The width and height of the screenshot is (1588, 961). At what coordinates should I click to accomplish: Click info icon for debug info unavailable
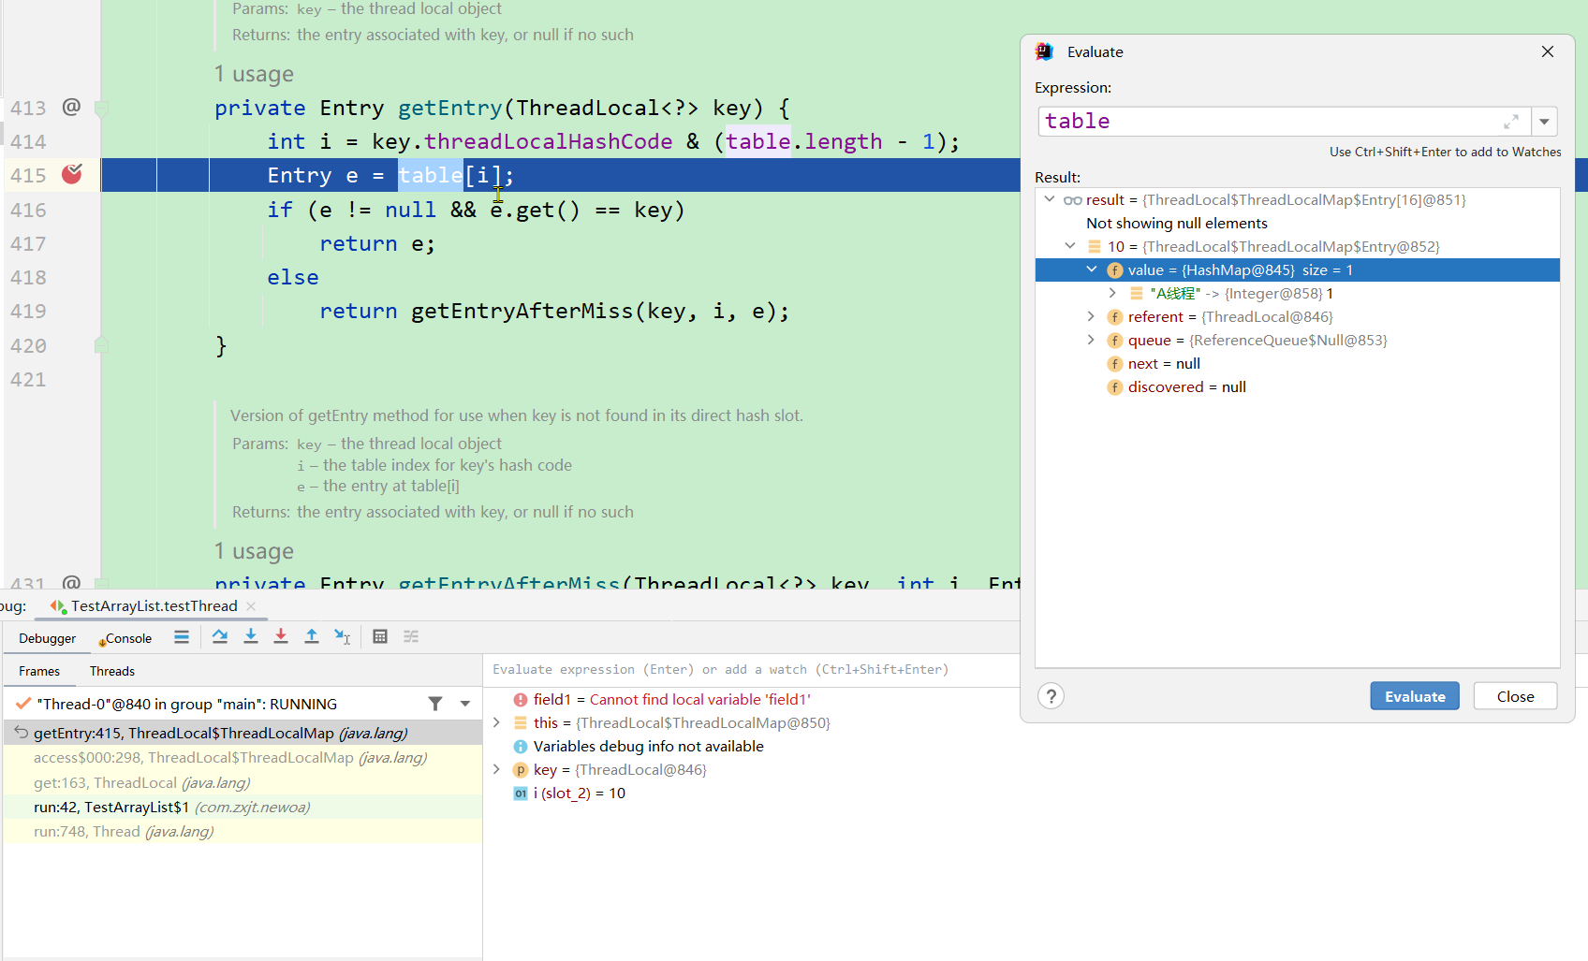pyautogui.click(x=520, y=747)
